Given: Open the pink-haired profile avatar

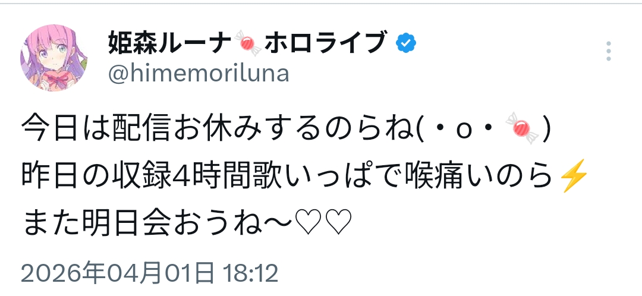Looking at the screenshot, I should [x=55, y=58].
